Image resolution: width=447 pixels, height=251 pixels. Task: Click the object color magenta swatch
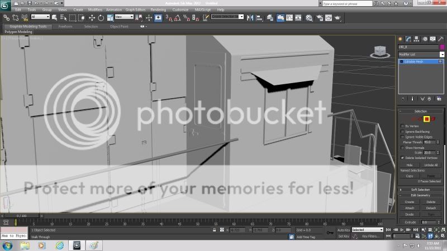pos(442,47)
